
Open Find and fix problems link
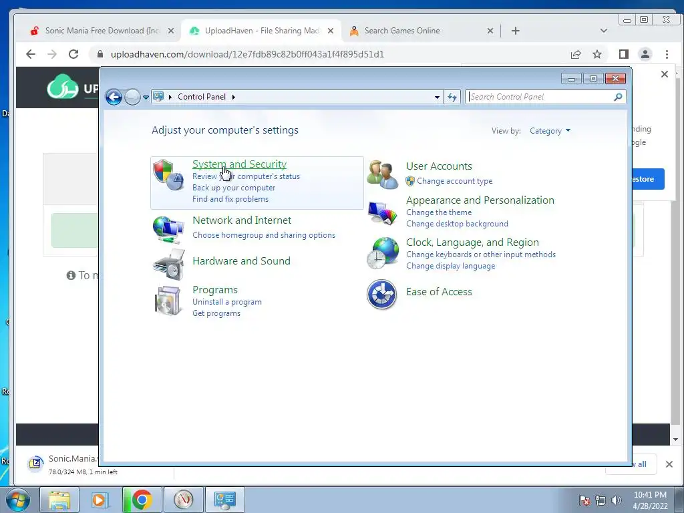pos(230,199)
